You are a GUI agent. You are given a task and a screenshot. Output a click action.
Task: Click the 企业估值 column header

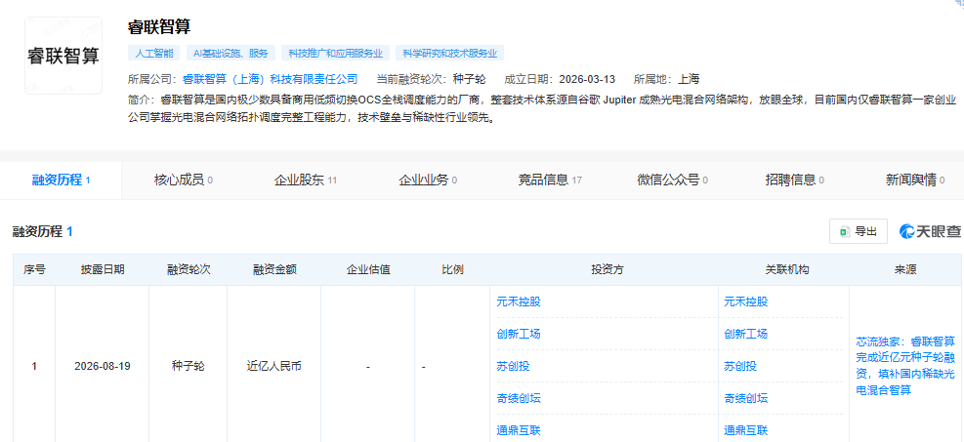click(367, 269)
